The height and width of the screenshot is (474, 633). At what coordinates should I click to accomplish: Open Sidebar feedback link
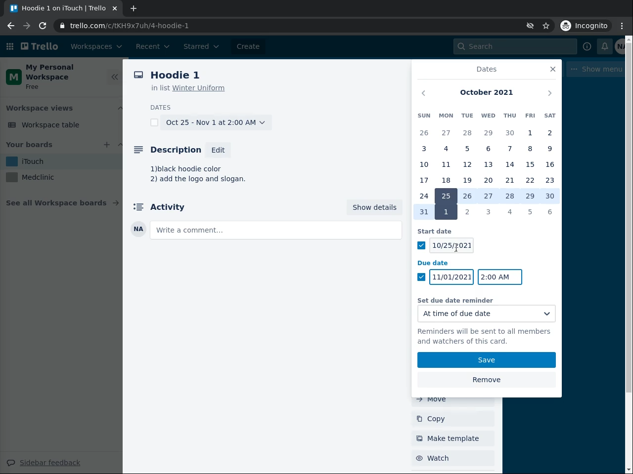(x=50, y=463)
